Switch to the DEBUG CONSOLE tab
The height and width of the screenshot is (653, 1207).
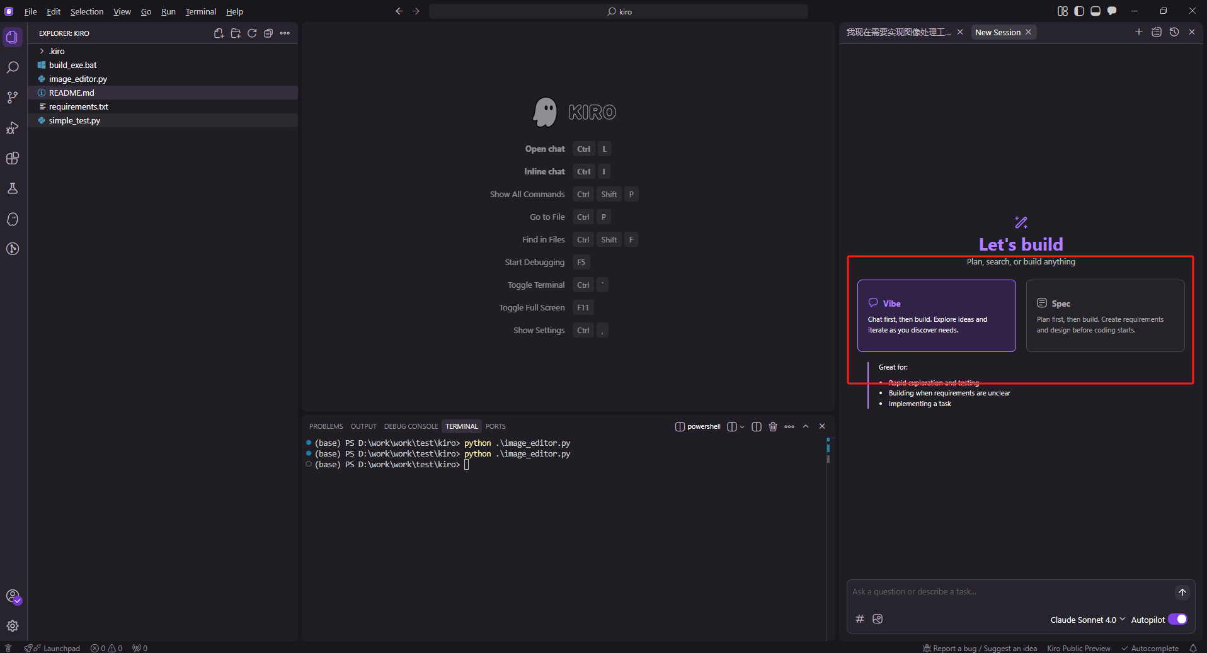(x=411, y=426)
